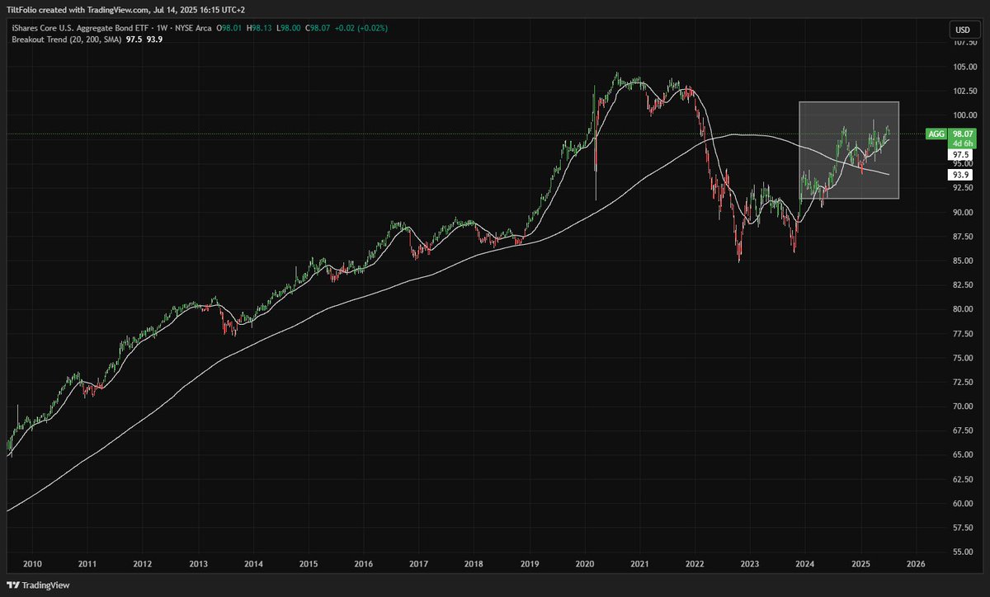The height and width of the screenshot is (597, 990).
Task: Click the 100.00 price axis label
Action: point(965,115)
